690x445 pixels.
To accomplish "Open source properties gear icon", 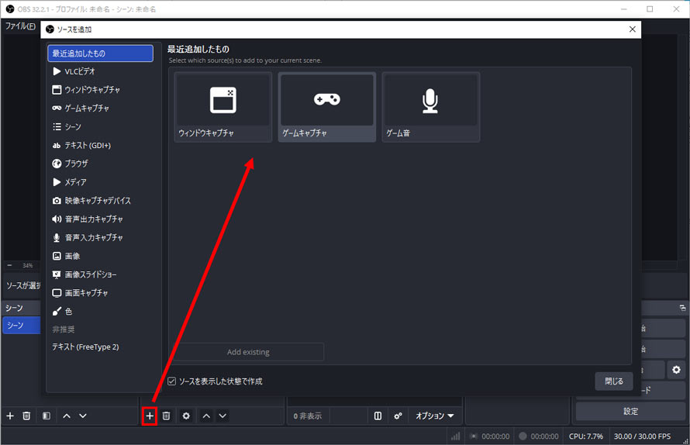I will pos(186,416).
